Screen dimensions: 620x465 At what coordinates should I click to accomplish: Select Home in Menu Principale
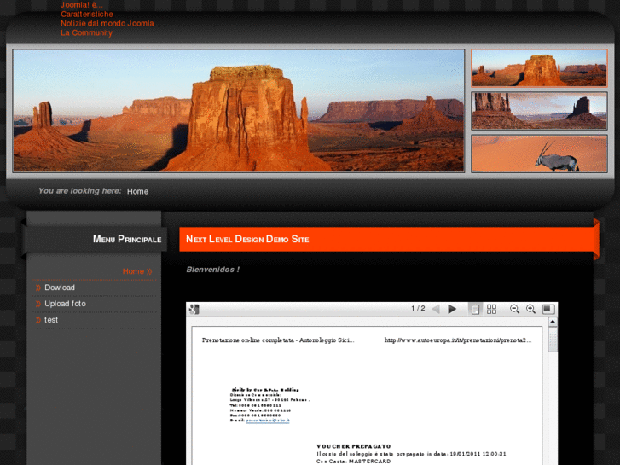point(137,271)
